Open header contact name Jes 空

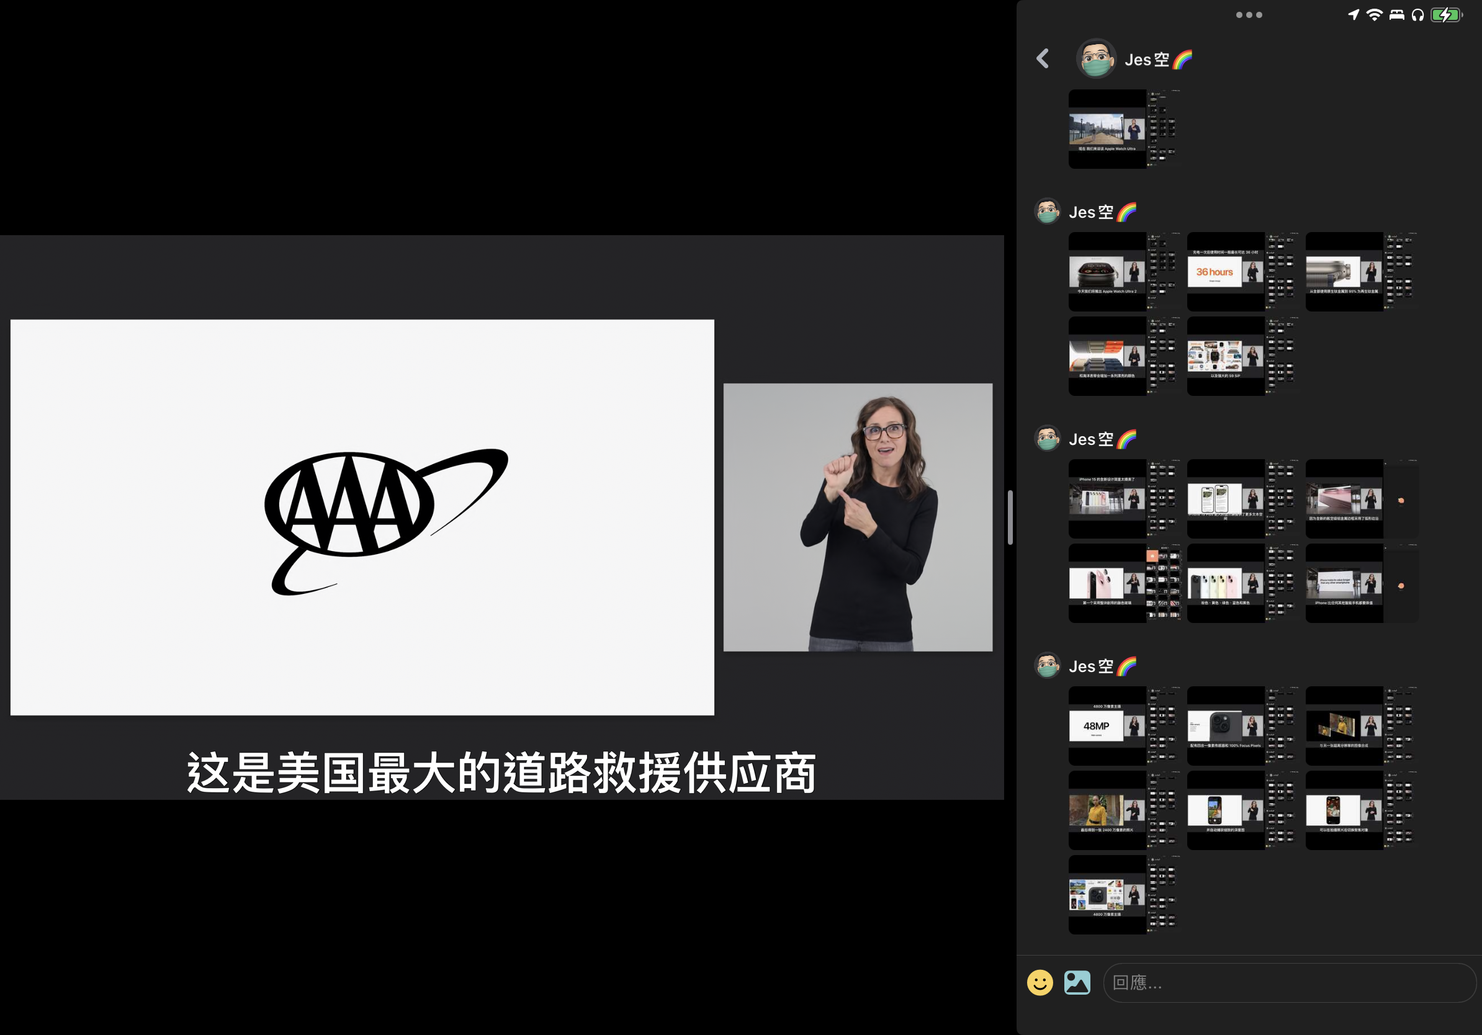pos(1159,60)
